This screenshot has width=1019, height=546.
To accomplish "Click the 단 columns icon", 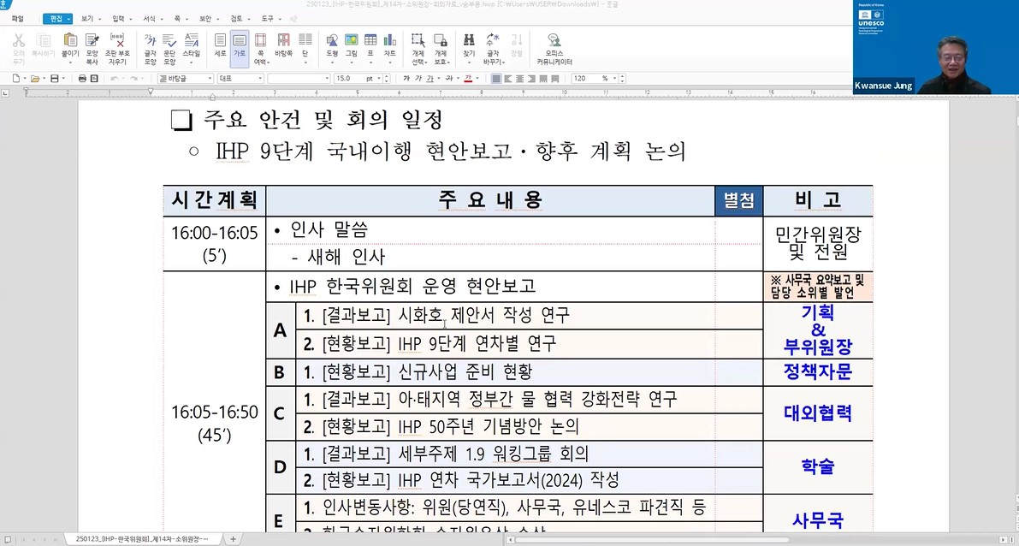I will [x=305, y=49].
